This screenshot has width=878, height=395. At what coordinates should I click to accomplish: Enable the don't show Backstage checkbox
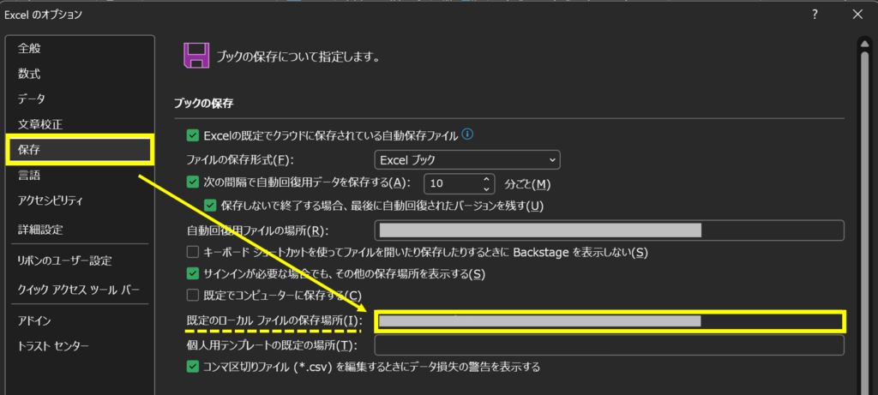click(193, 252)
